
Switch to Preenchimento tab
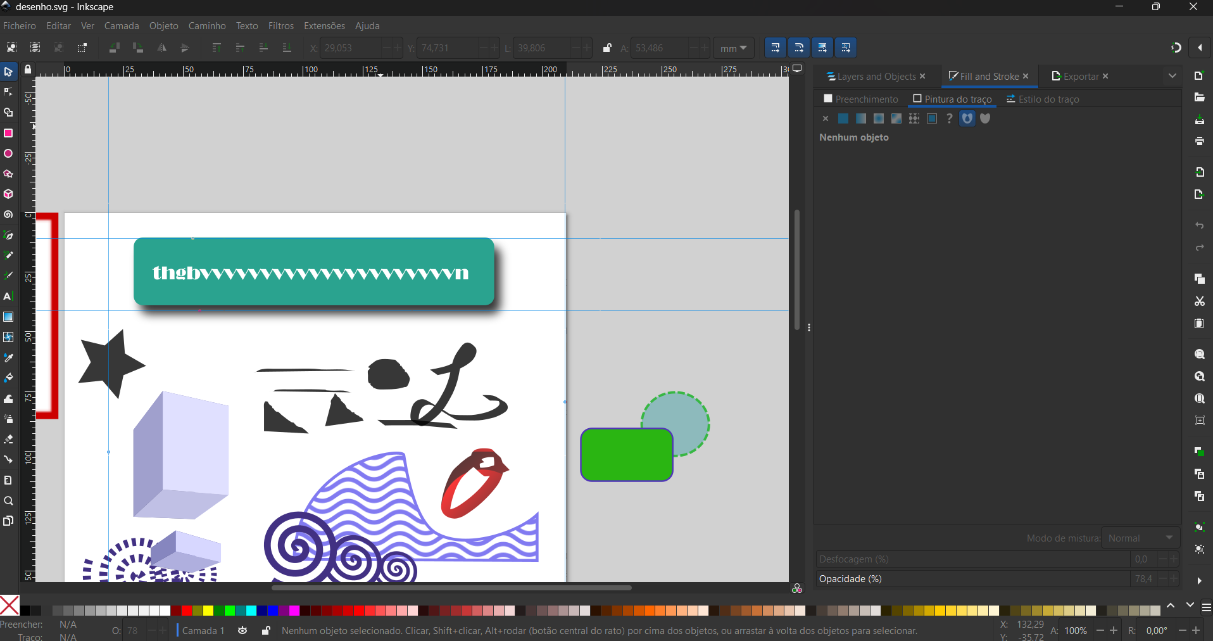861,99
